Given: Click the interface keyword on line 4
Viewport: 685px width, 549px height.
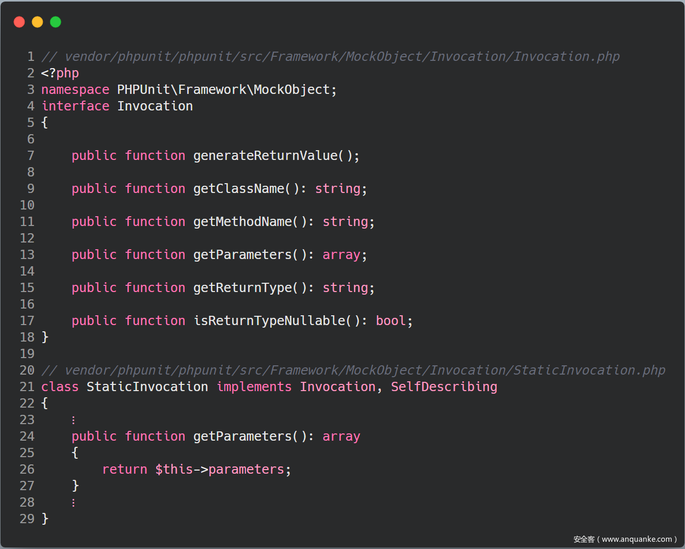Looking at the screenshot, I should coord(75,106).
